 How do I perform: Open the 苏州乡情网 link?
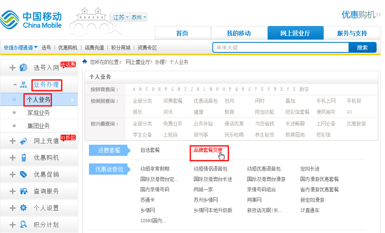pyautogui.click(x=206, y=200)
